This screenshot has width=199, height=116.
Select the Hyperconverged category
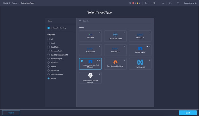48,59
